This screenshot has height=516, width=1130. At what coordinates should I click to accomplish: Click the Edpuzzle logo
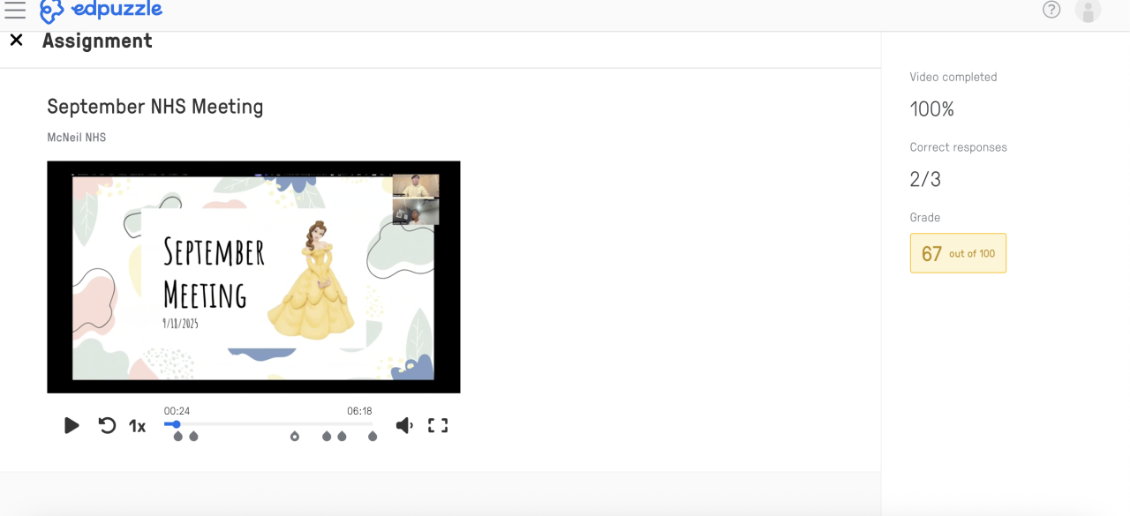[x=102, y=11]
